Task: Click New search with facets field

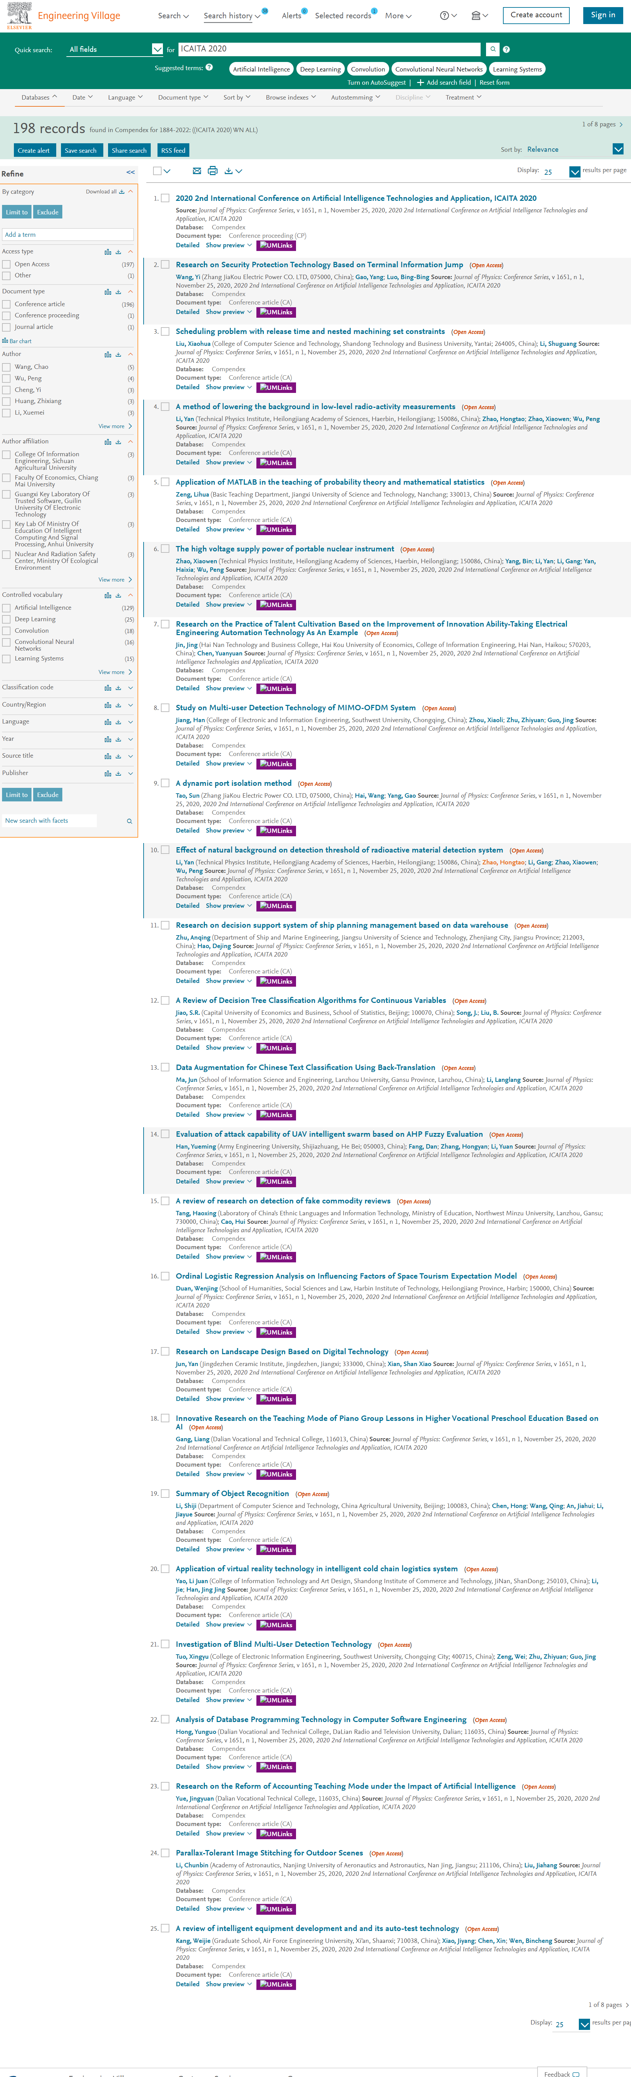Action: [x=49, y=821]
